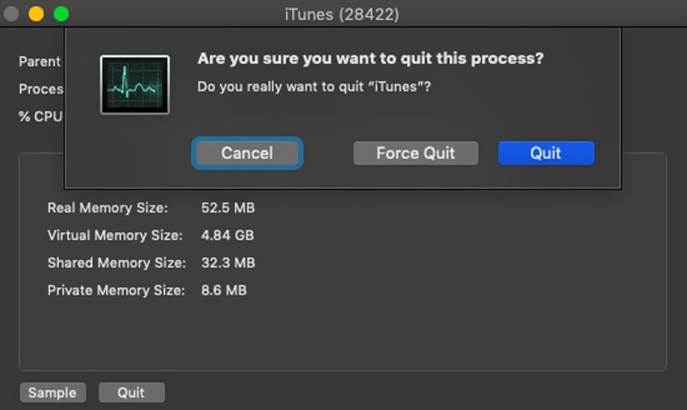Click the green zoom window button

click(61, 14)
